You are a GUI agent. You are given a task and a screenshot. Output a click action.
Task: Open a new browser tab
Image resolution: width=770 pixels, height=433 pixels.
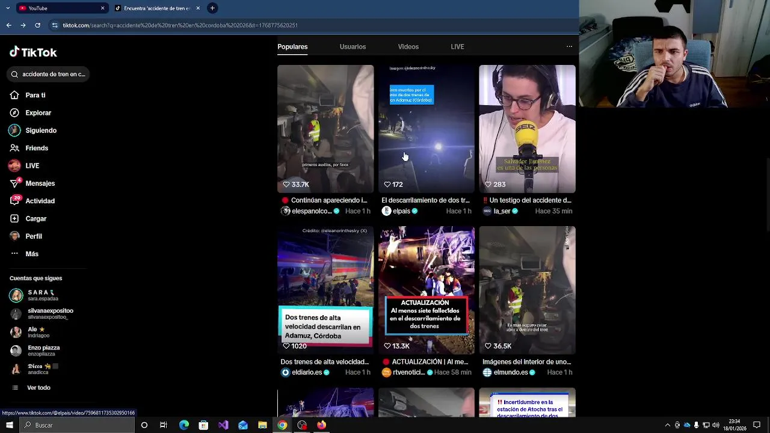tap(212, 8)
